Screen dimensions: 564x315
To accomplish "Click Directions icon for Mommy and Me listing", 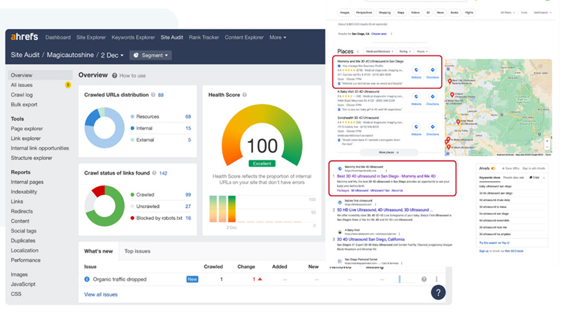I will coord(433,70).
